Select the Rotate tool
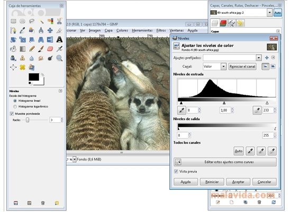291x212 pixels. point(13,40)
